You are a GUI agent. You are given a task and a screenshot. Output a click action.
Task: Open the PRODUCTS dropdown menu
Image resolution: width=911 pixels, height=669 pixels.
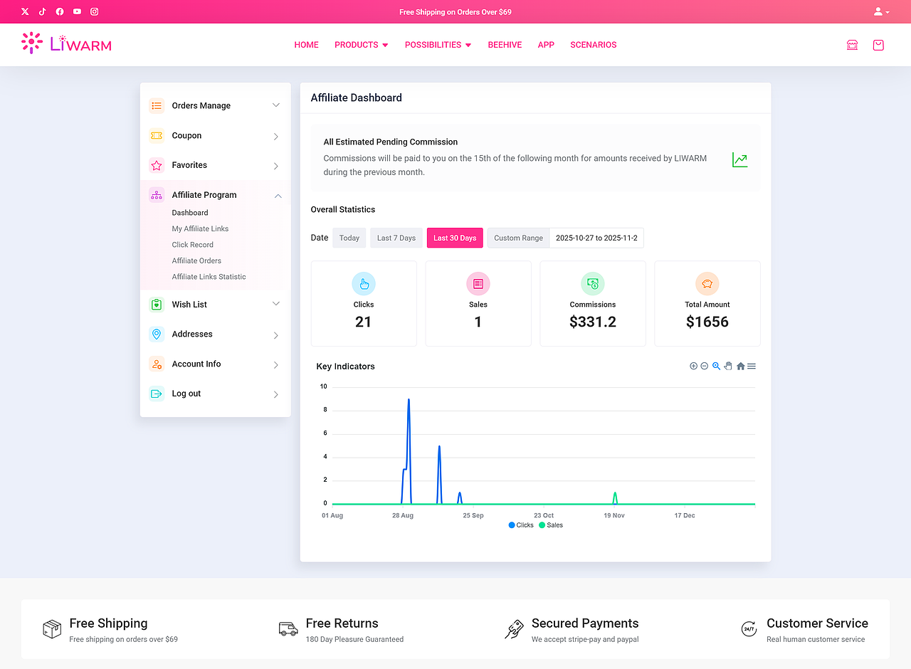pyautogui.click(x=362, y=45)
